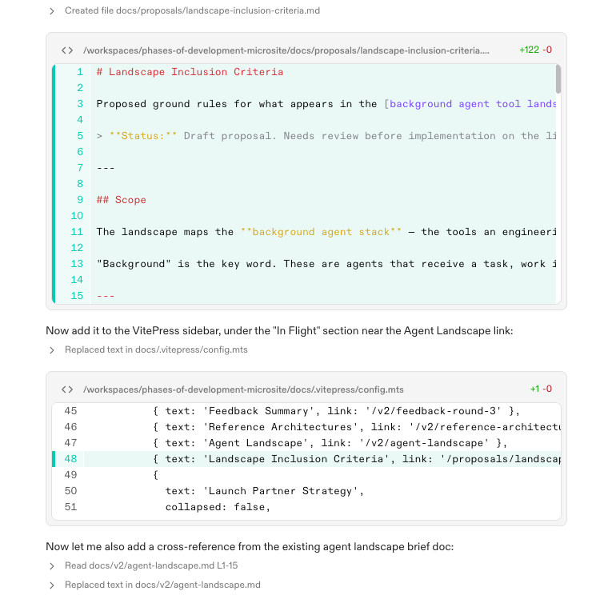Click the 'Reference Architectures' config line 46
Screen dimensions: 608x603
(357, 427)
